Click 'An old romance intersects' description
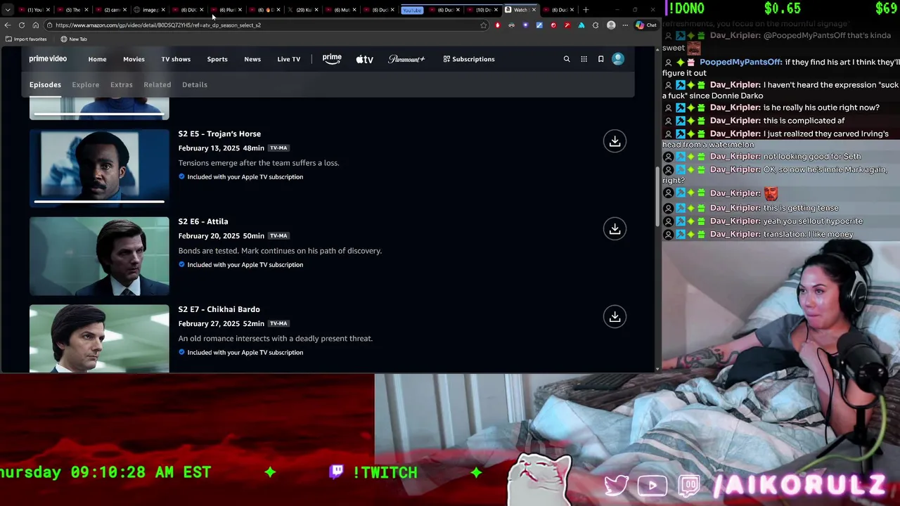This screenshot has width=900, height=506. tap(276, 339)
